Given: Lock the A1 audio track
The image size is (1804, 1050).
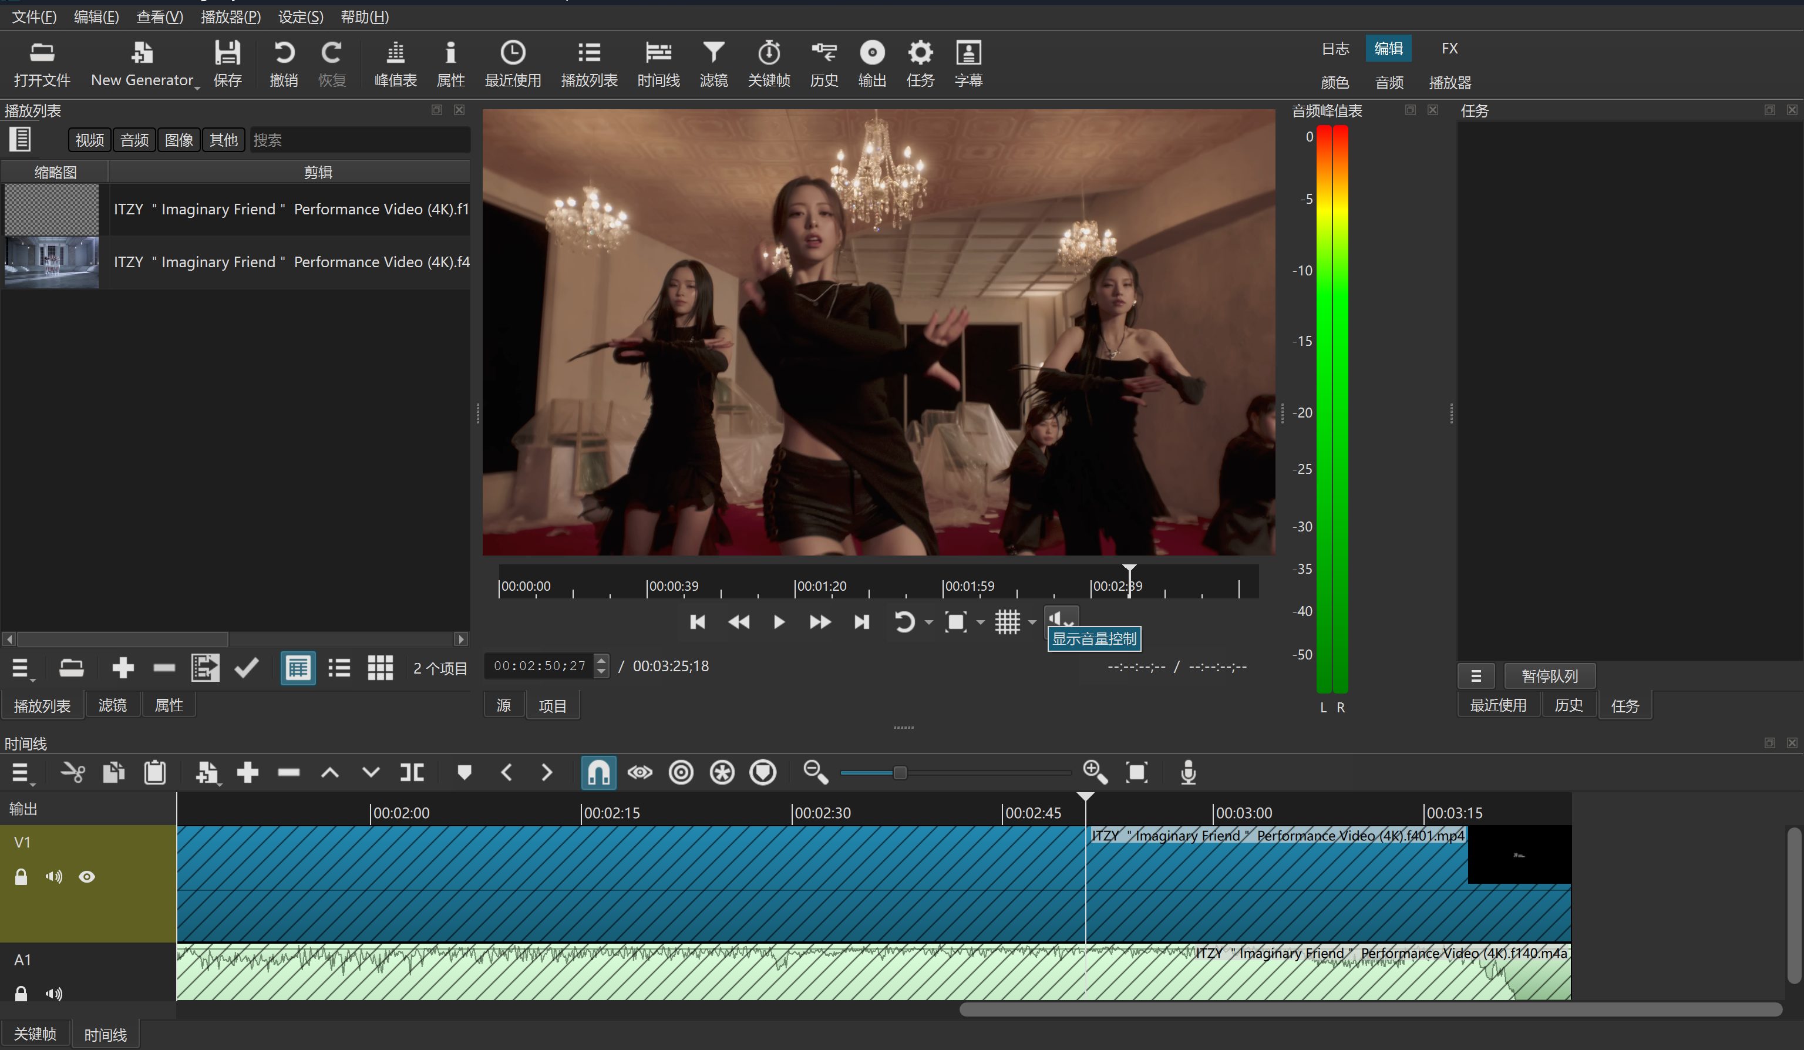Looking at the screenshot, I should 21,994.
